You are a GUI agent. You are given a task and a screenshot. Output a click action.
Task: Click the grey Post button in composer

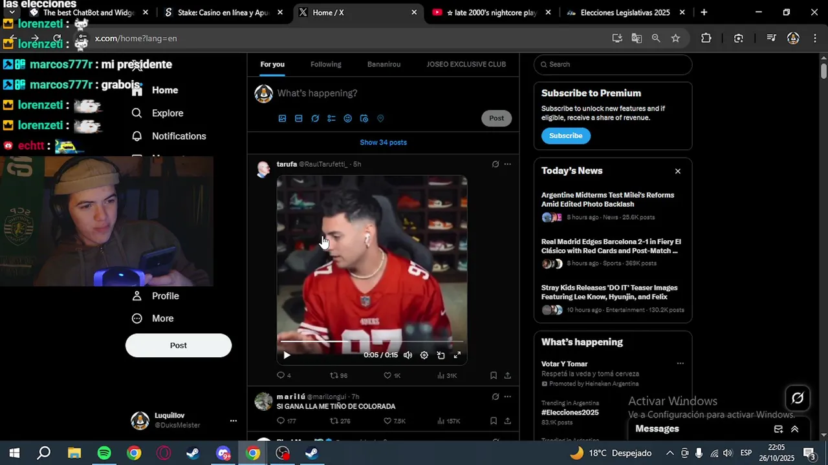point(496,118)
